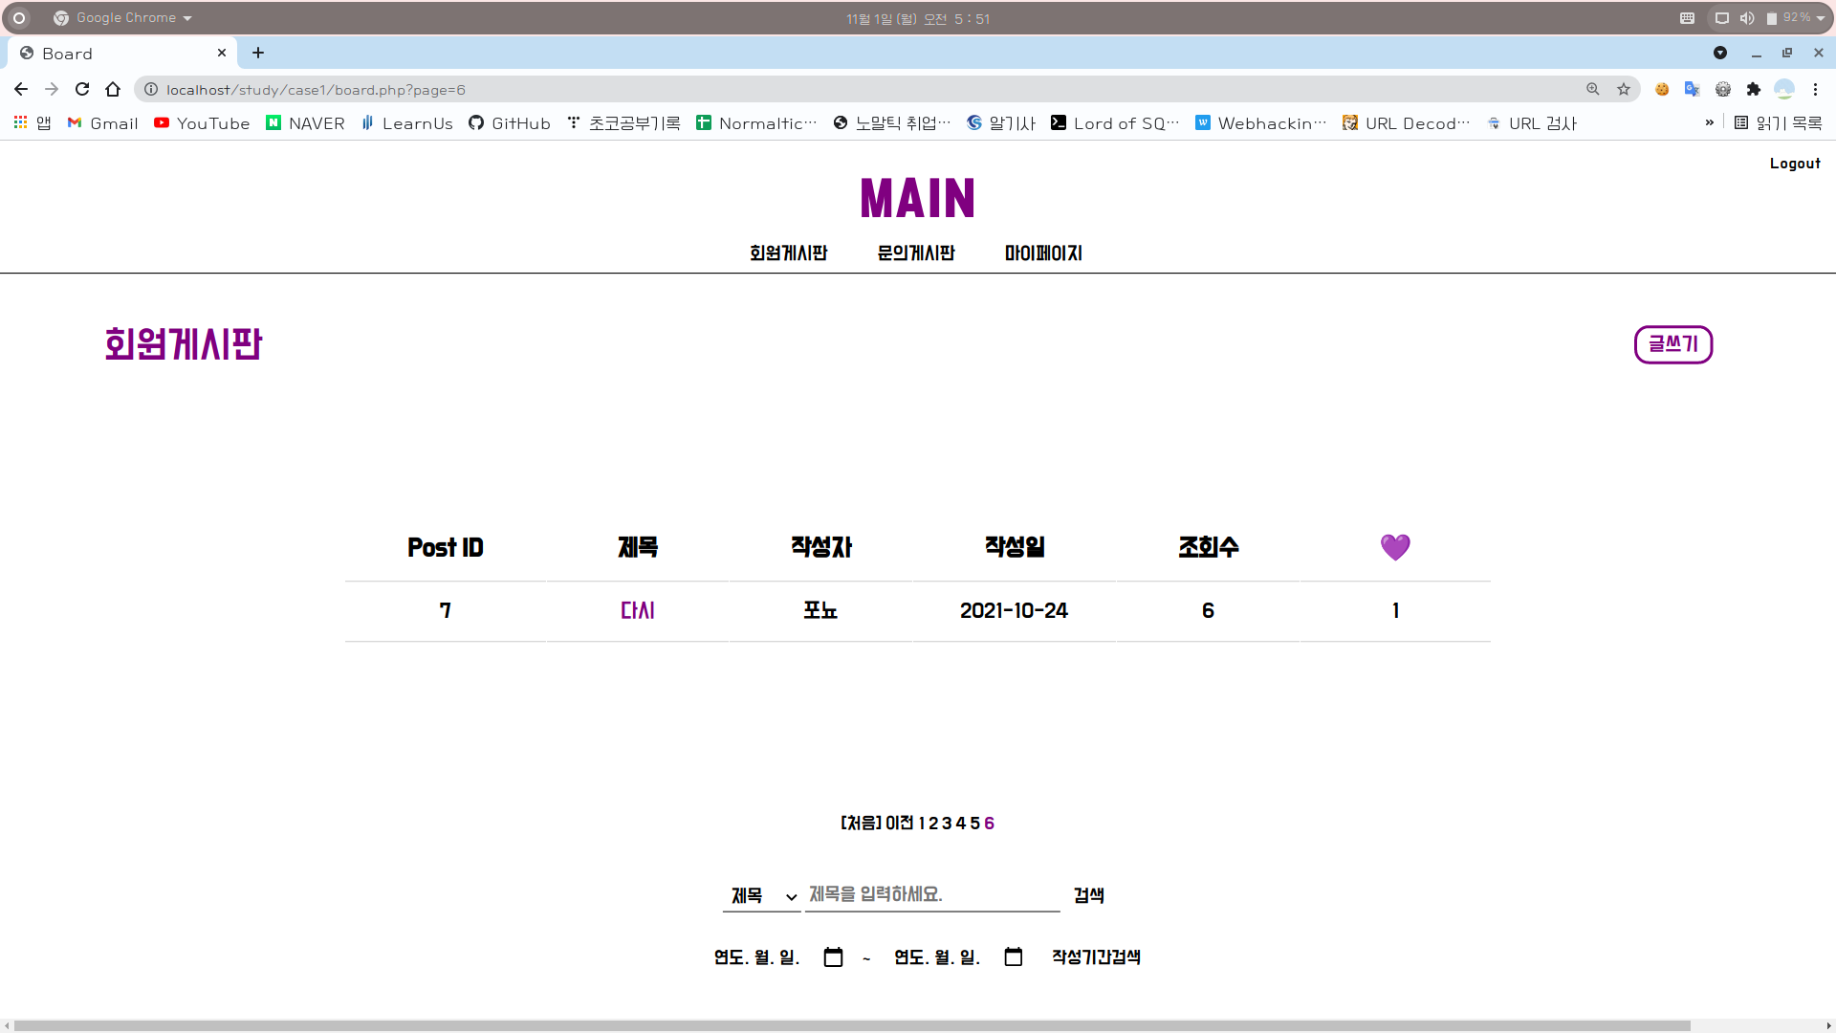The height and width of the screenshot is (1033, 1836).
Task: Click the horizontal scrollbar at bottom
Action: pyautogui.click(x=851, y=1025)
